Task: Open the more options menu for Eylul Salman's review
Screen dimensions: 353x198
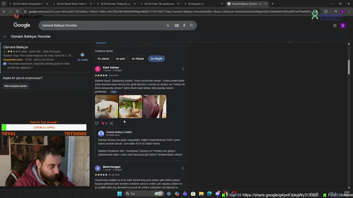Action: tap(183, 69)
